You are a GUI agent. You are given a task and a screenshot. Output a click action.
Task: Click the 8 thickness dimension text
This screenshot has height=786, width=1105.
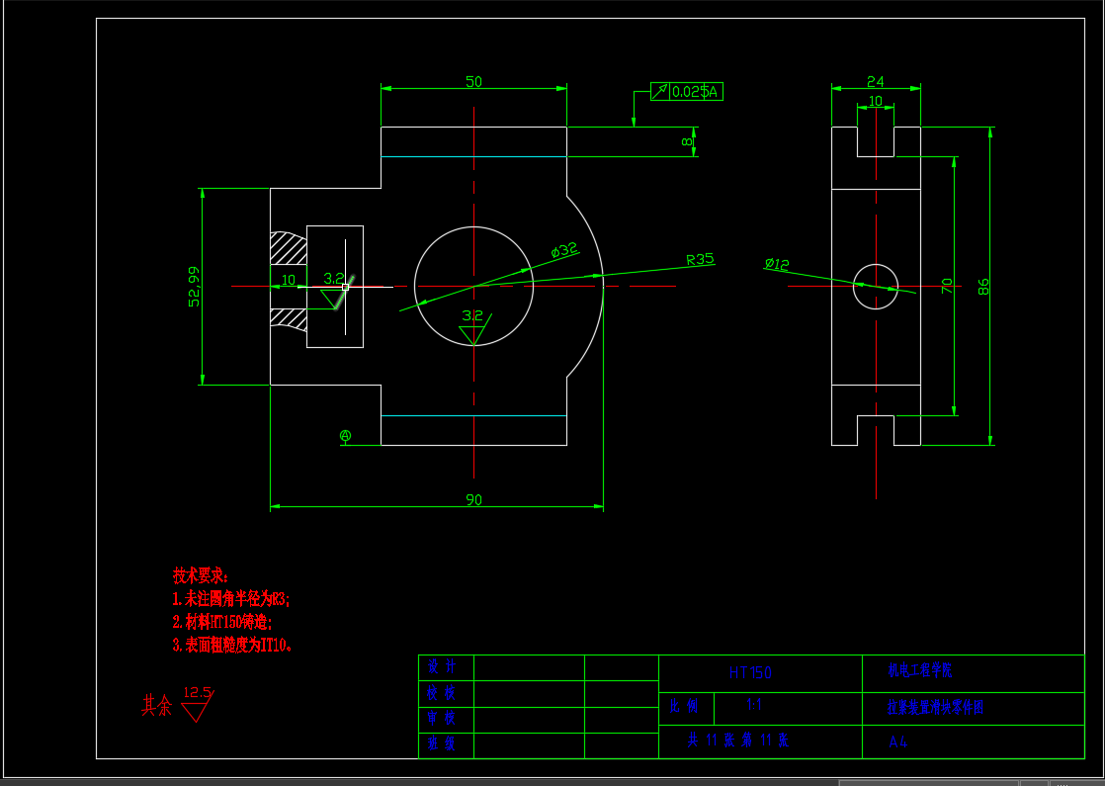pos(687,141)
